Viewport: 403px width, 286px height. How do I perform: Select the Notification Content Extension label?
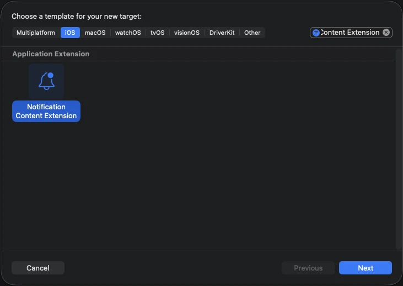(46, 111)
